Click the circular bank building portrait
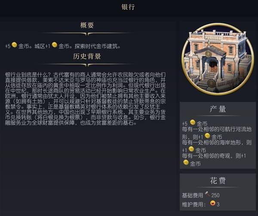The image size is (258, 216). pyautogui.click(x=218, y=59)
